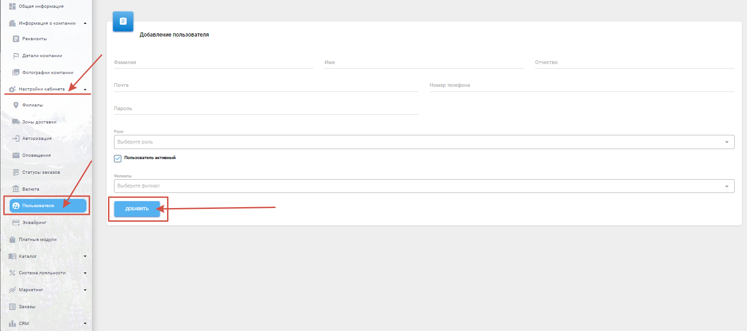Click the blue clipboard form header icon
Screen dimensions: 747x331
[x=123, y=21]
